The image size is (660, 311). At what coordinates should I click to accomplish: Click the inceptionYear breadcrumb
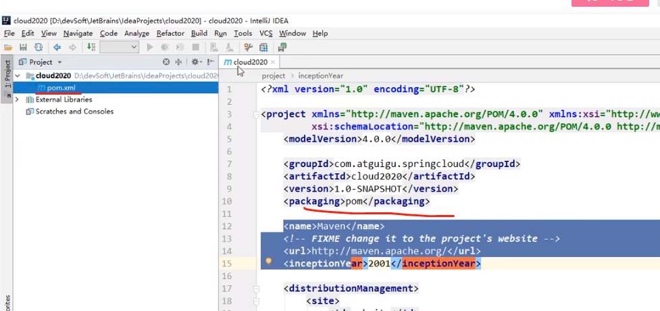coord(321,76)
